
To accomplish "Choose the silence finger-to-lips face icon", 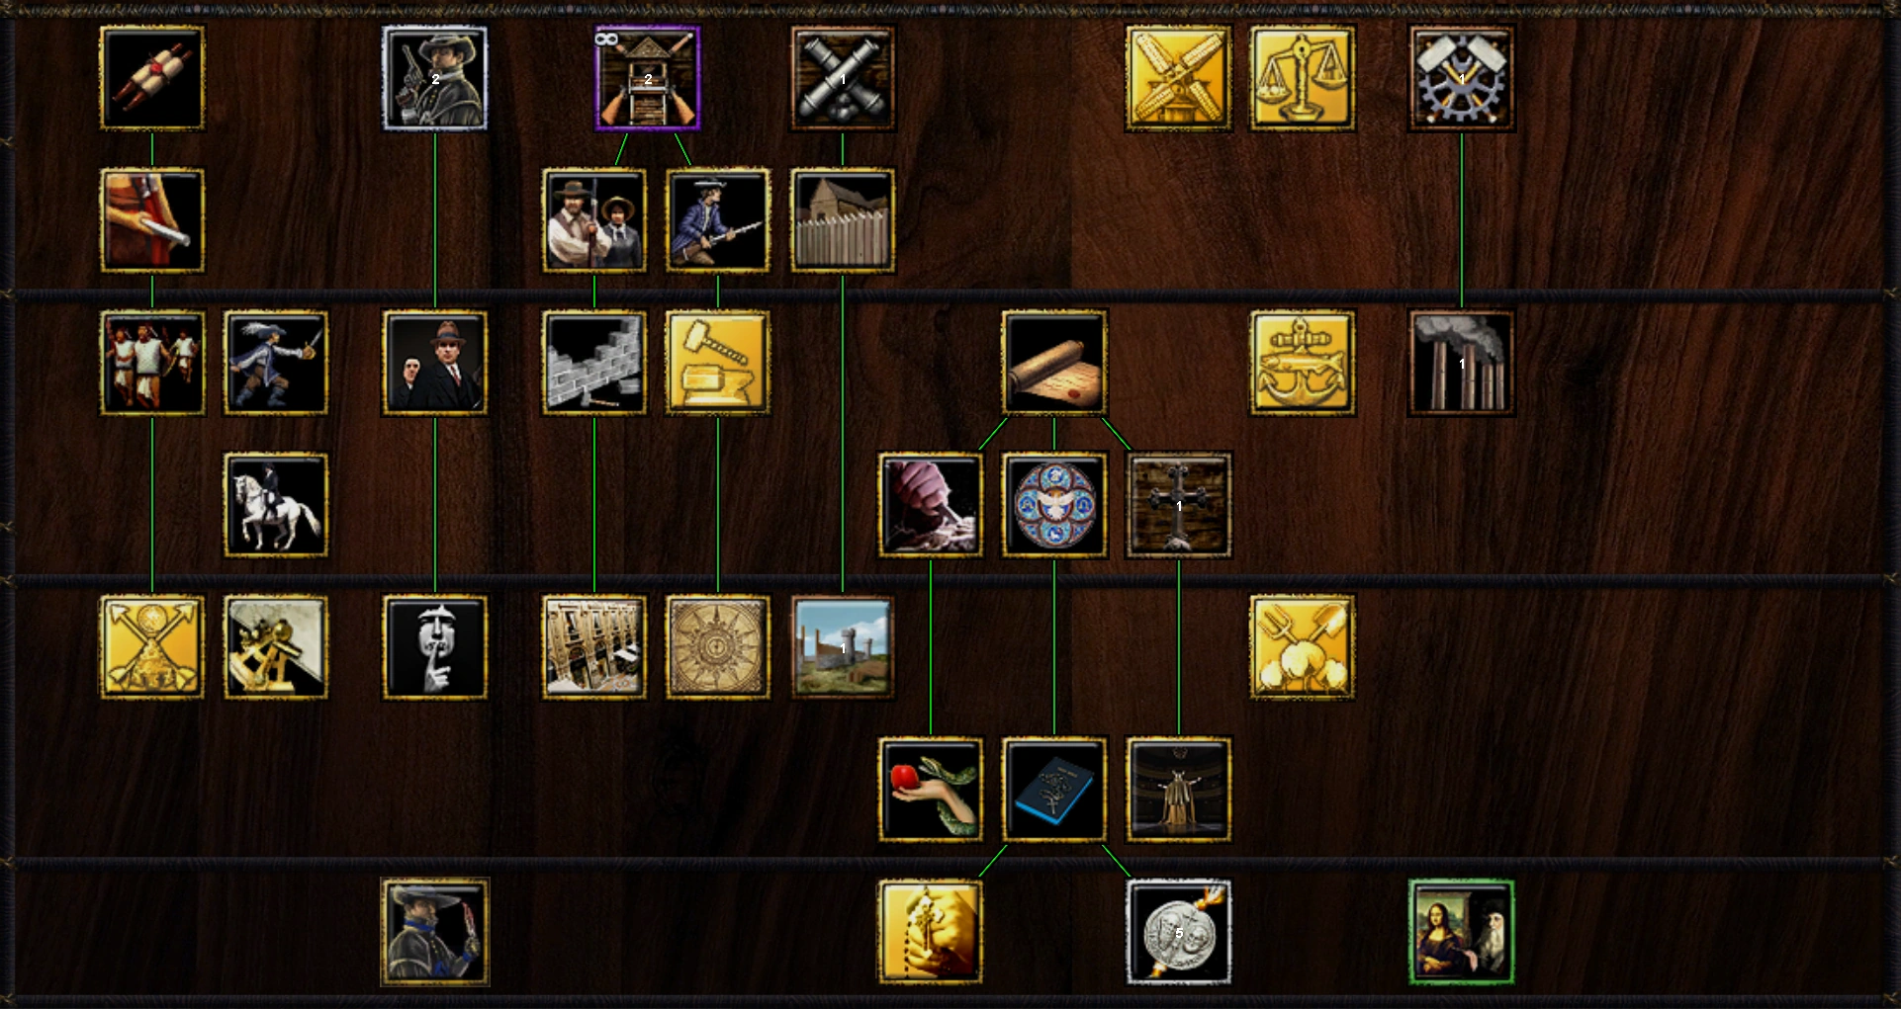I will [x=435, y=647].
